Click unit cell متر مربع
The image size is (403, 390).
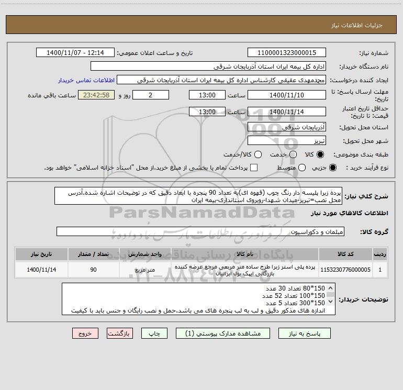[145, 270]
